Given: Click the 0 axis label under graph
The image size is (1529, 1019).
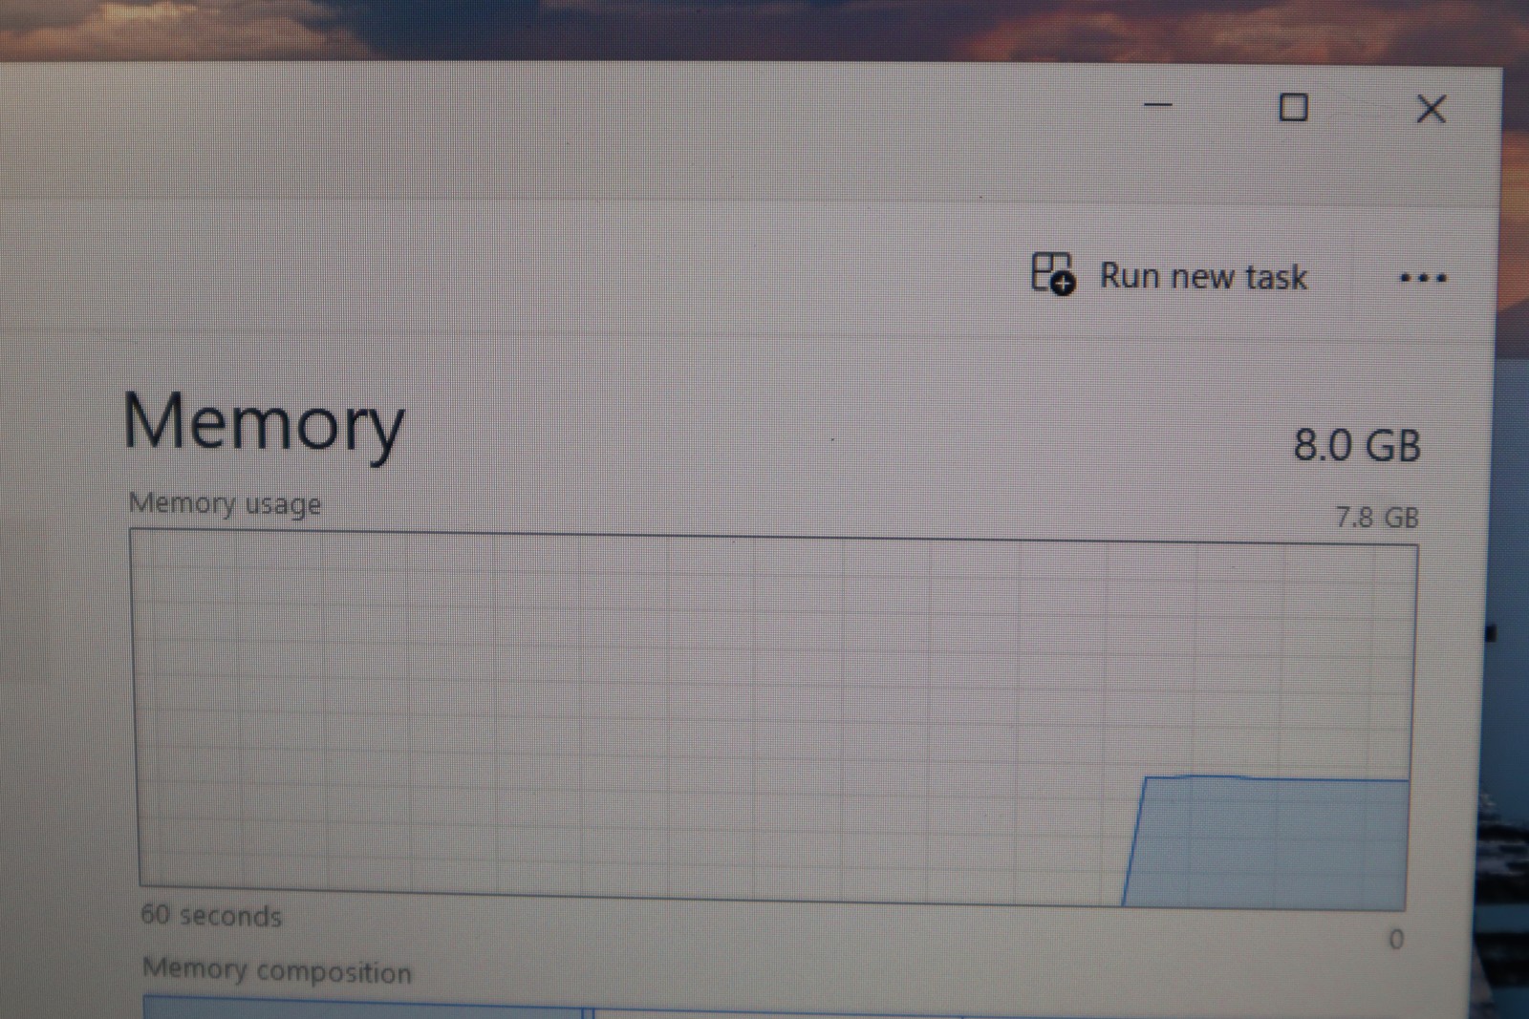Looking at the screenshot, I should point(1396,940).
